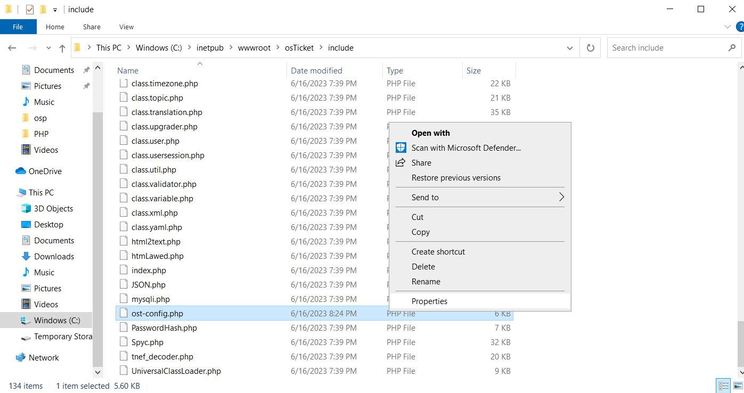Choose Restore previous versions menu entry

(x=480, y=178)
